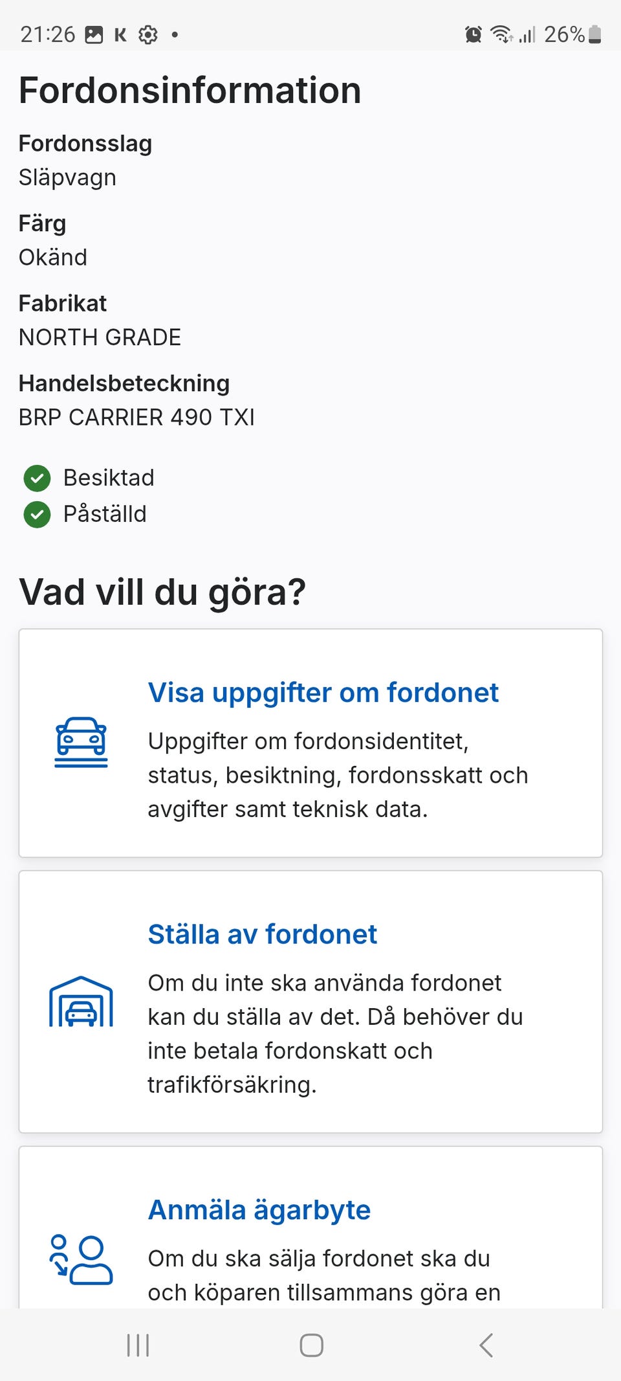Tap the owner change people icon
Image resolution: width=621 pixels, height=1381 pixels.
coord(81,1259)
